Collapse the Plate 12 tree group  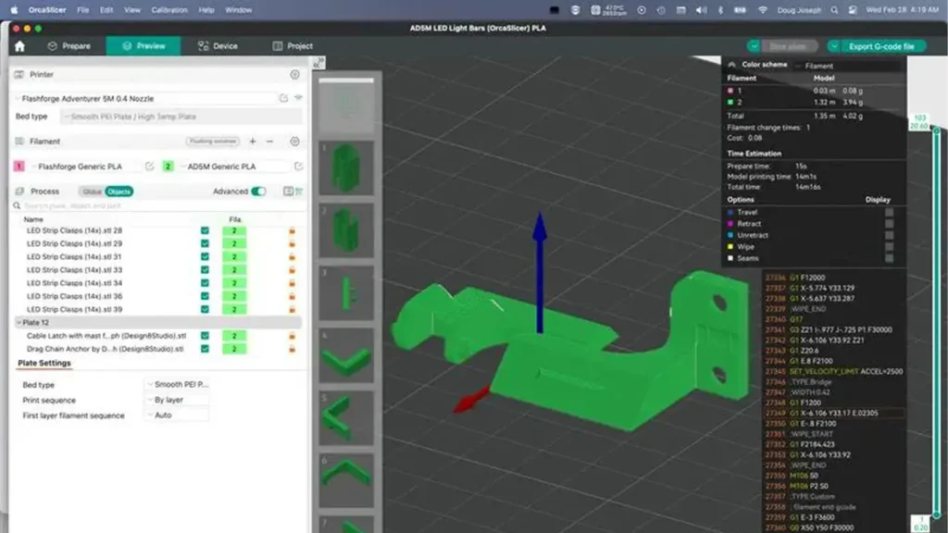tap(19, 323)
